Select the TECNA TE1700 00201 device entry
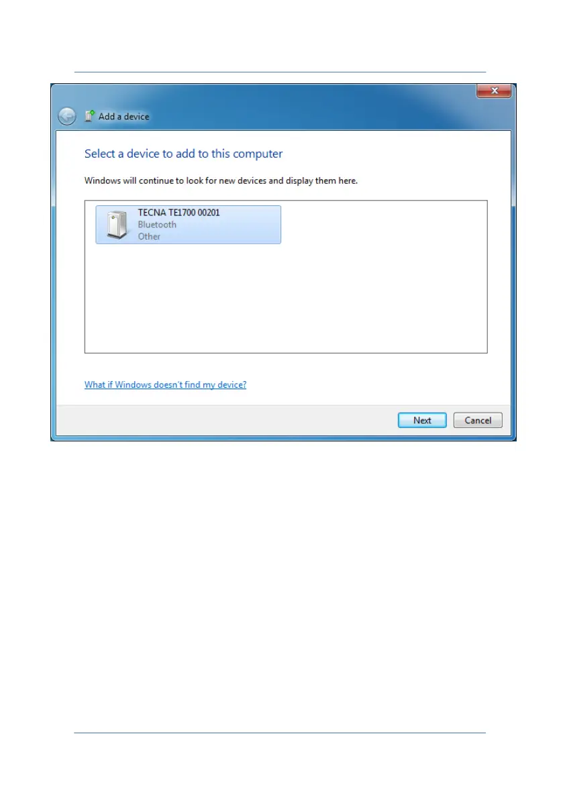 click(188, 225)
